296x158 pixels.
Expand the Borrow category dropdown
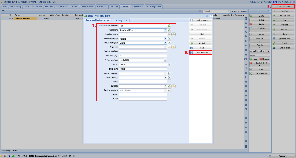pyautogui.click(x=165, y=73)
